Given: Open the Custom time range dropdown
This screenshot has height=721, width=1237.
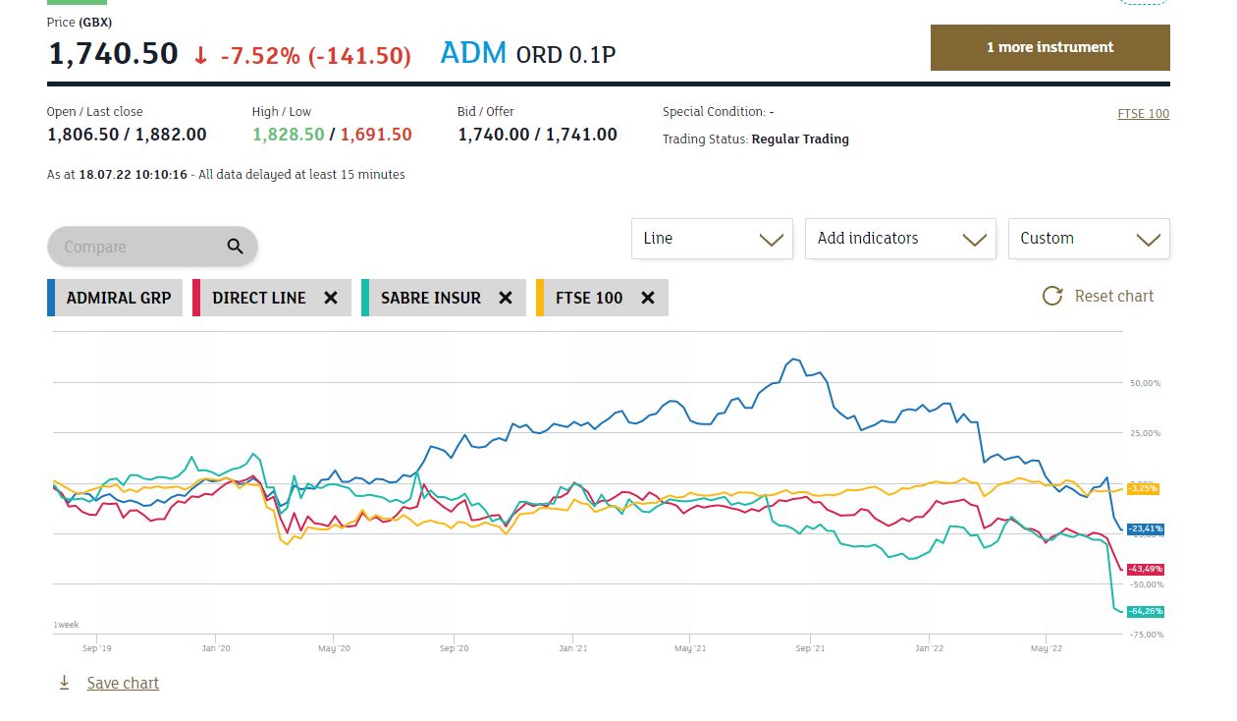Looking at the screenshot, I should click(x=1088, y=239).
